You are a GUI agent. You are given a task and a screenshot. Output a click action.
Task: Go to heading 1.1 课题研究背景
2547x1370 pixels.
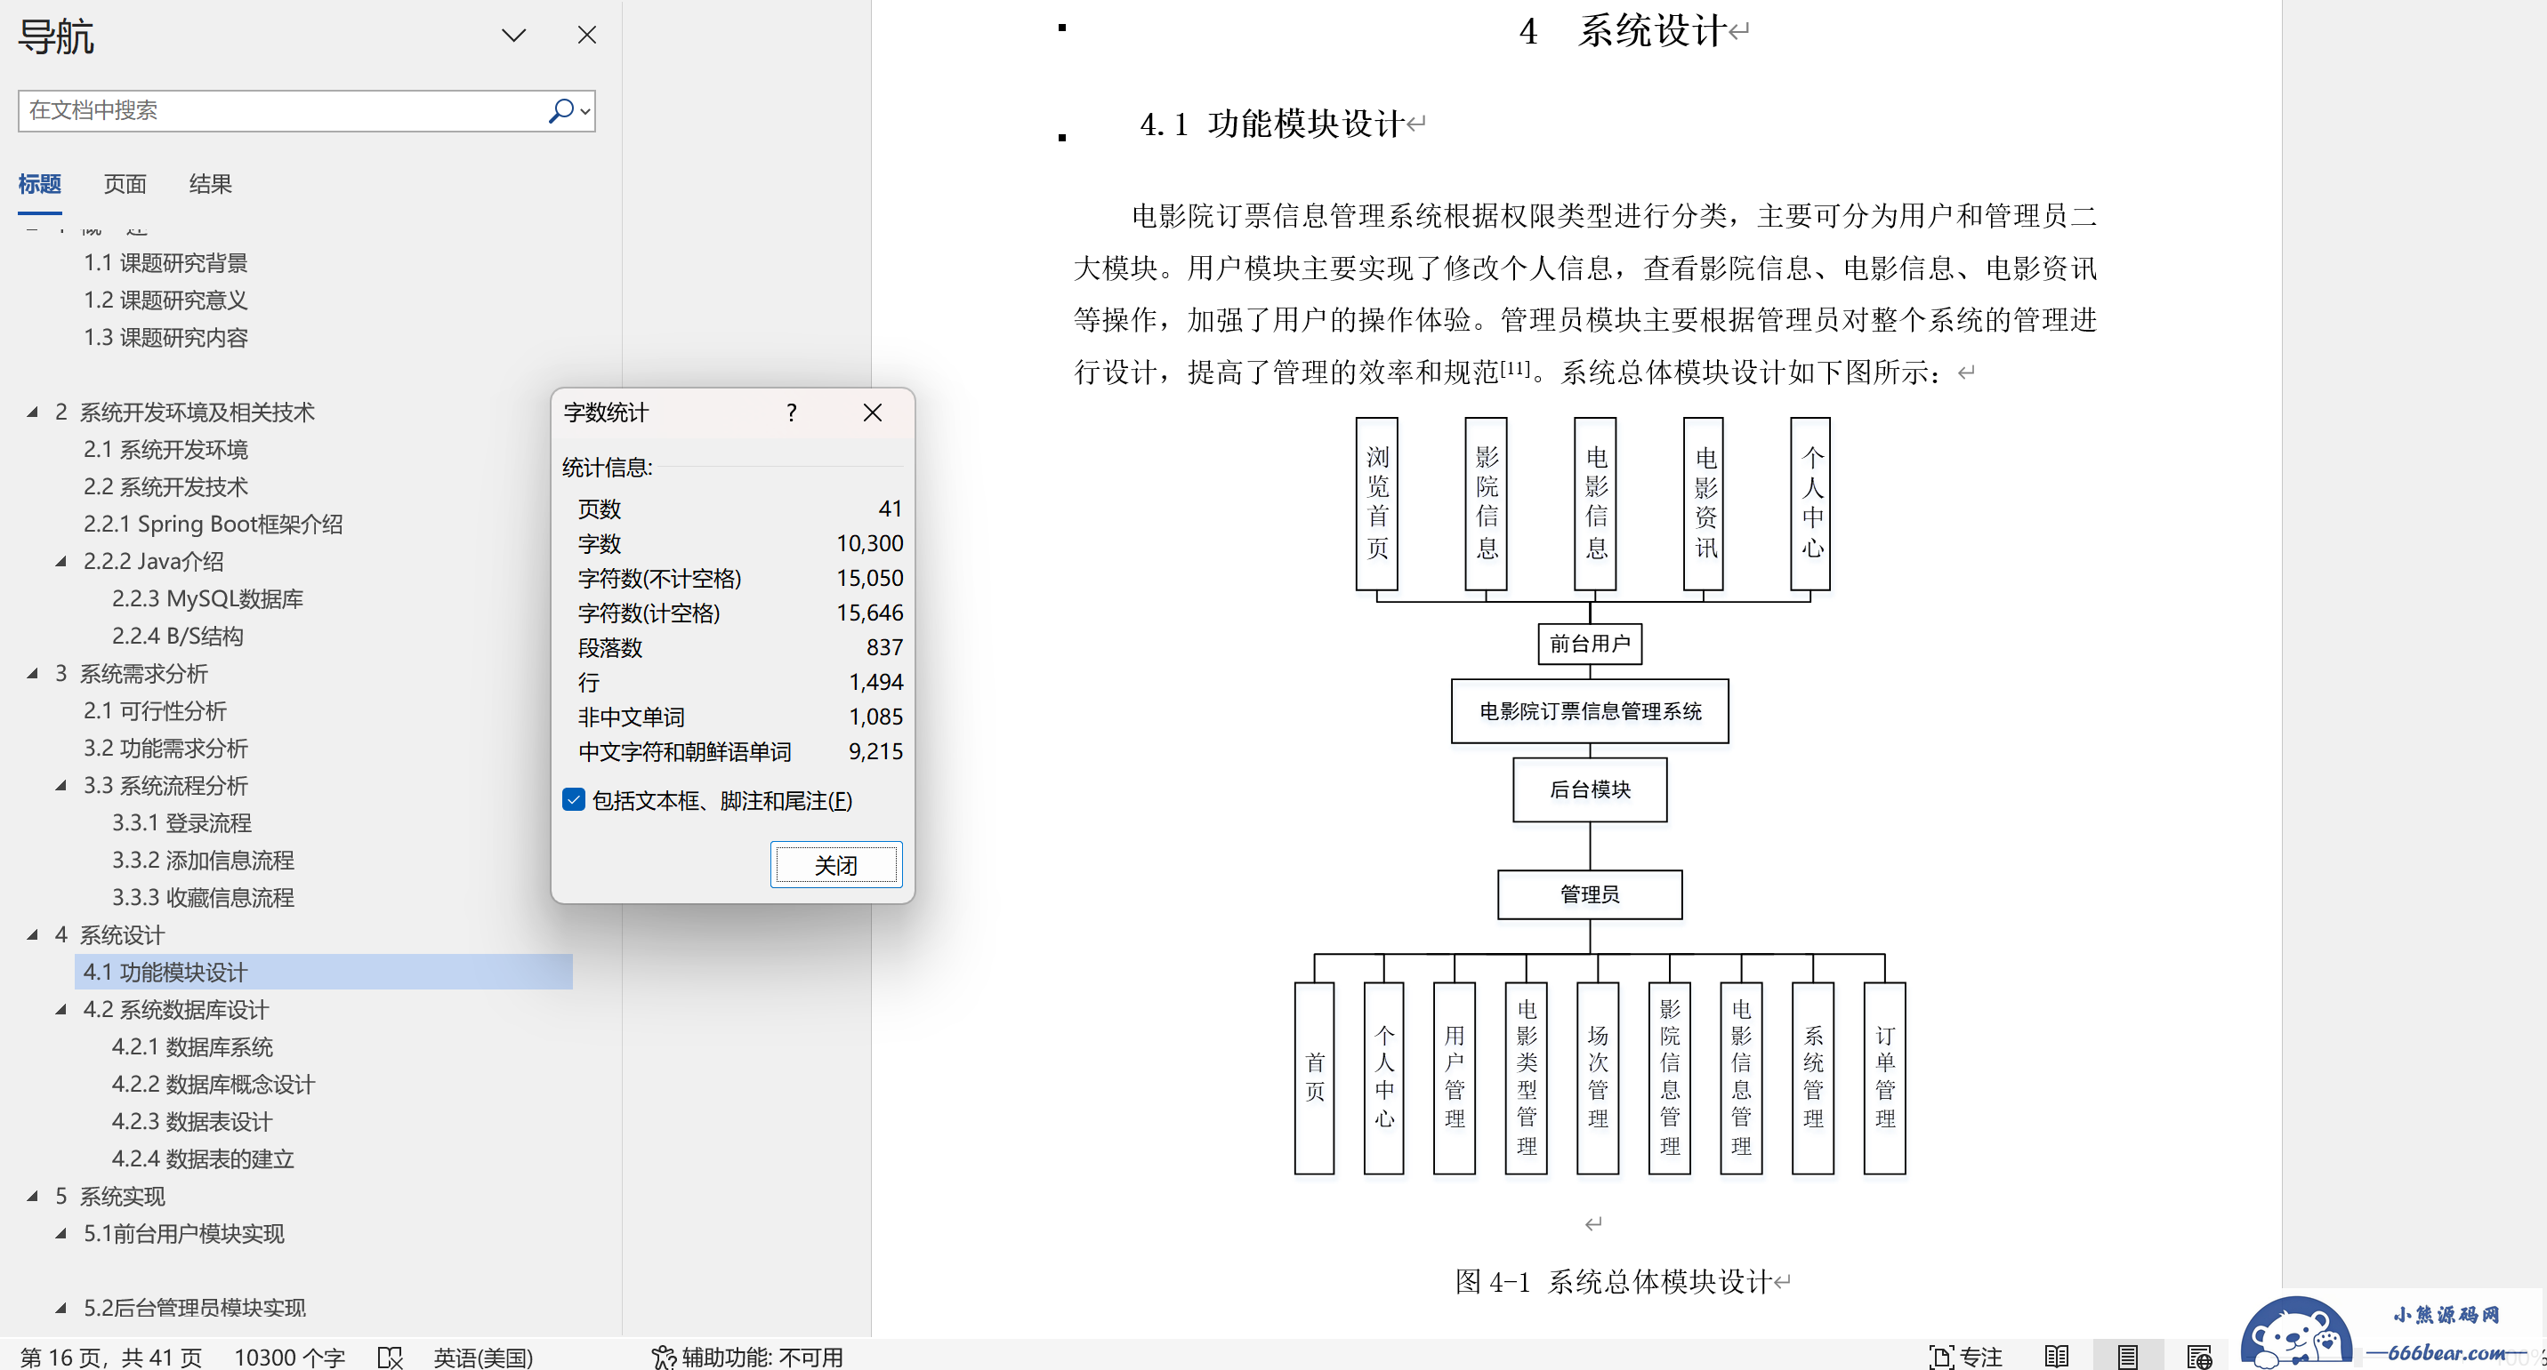pos(165,263)
